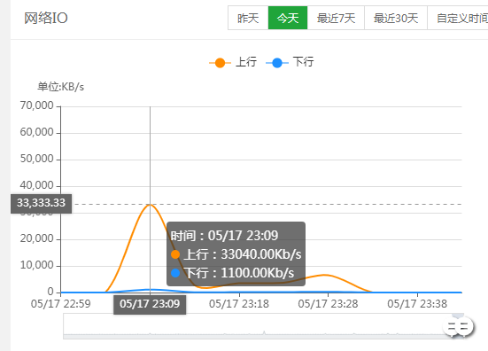Click the 05/17 22:59 x-axis label
The image size is (488, 351).
pyautogui.click(x=61, y=304)
